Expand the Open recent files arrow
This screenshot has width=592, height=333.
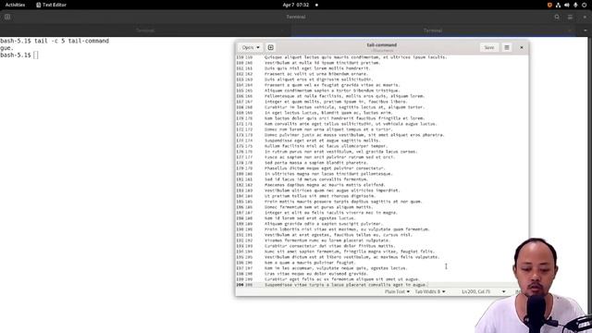coord(258,47)
